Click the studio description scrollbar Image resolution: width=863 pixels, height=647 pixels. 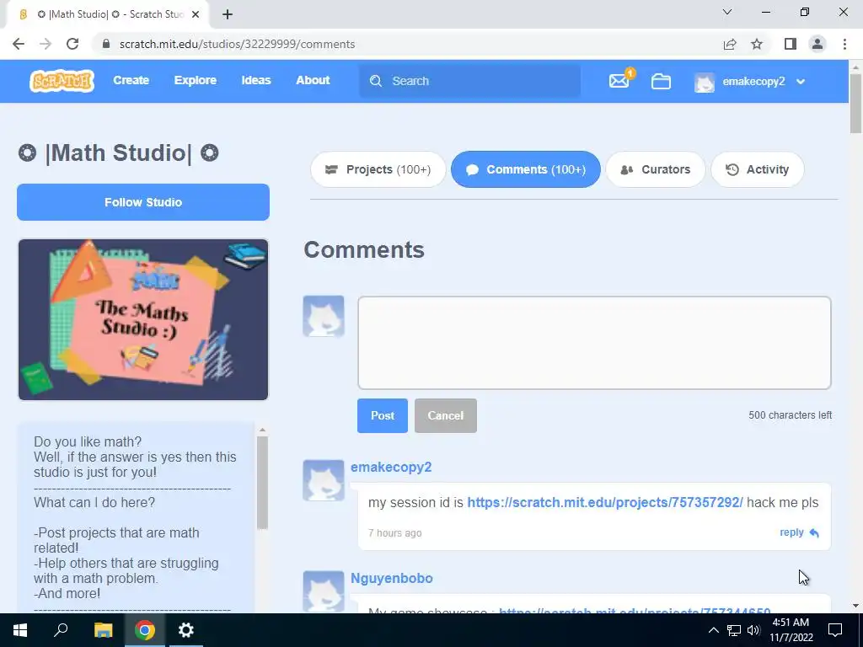pos(263,483)
